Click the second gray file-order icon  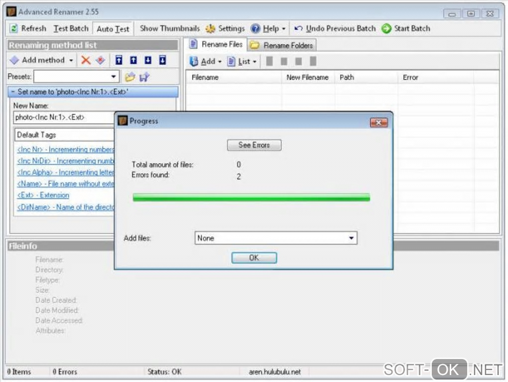click(284, 61)
